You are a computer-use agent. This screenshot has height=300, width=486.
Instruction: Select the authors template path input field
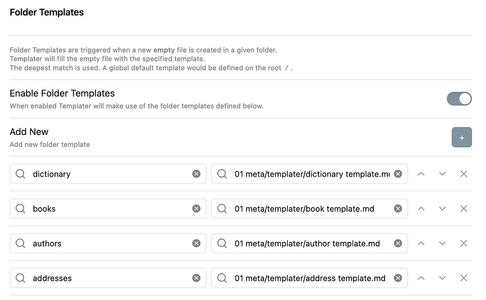pyautogui.click(x=305, y=243)
